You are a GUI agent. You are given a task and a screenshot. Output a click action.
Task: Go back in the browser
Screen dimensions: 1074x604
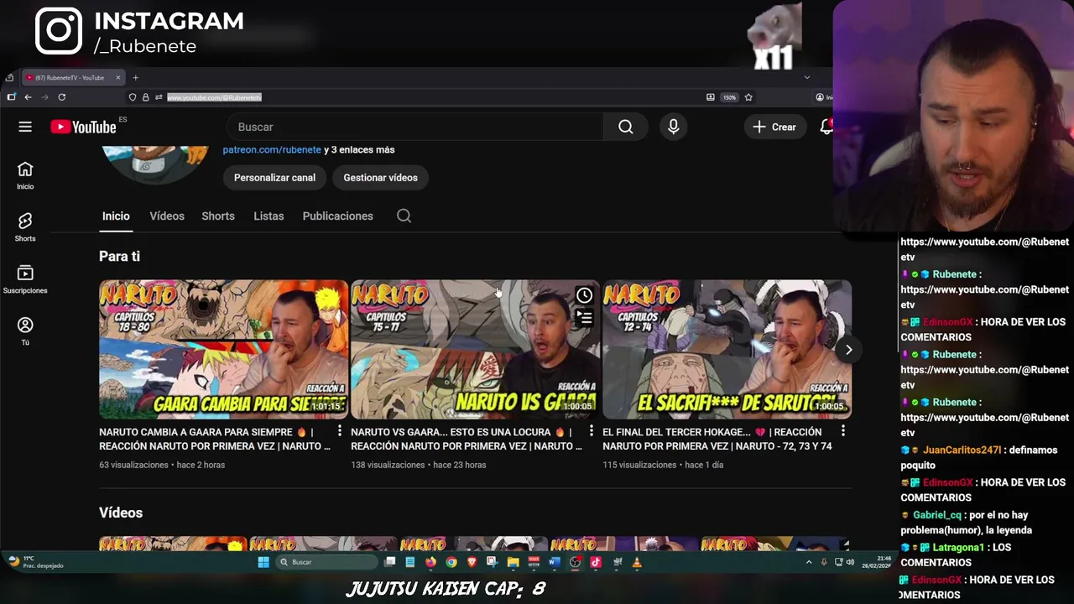[28, 97]
